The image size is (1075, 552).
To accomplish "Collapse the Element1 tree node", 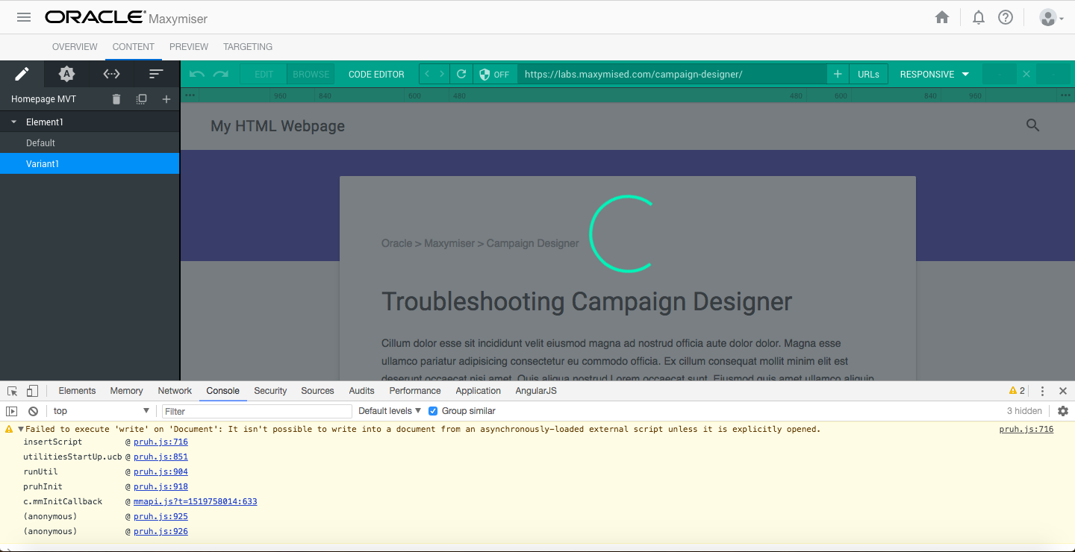I will point(13,122).
